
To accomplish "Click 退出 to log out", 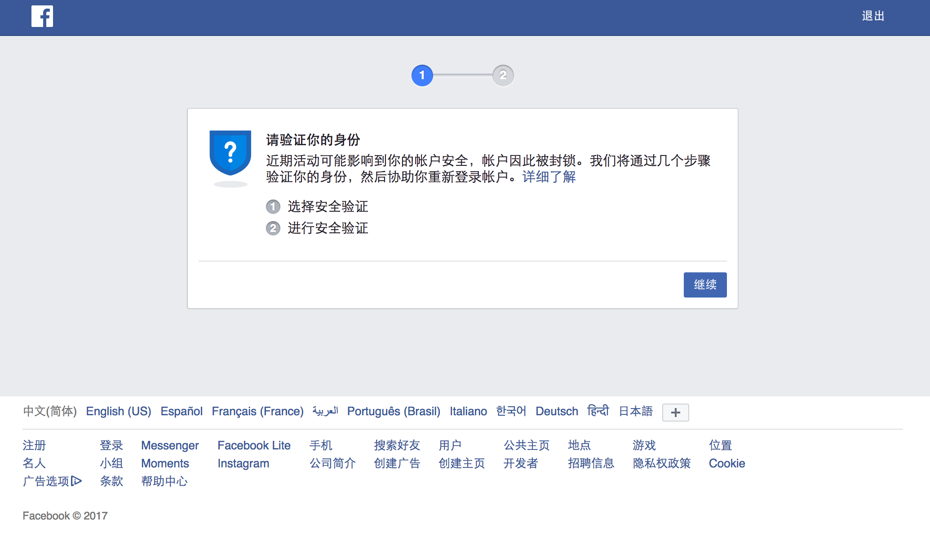I will click(x=873, y=16).
